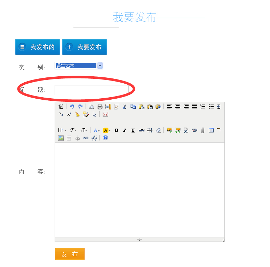Center align the text
270x267 pixels.
[x=178, y=107]
